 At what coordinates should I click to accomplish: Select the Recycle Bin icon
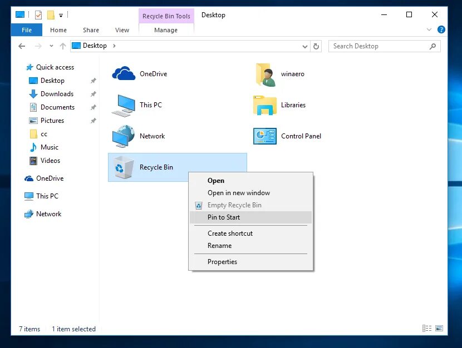[x=124, y=167]
